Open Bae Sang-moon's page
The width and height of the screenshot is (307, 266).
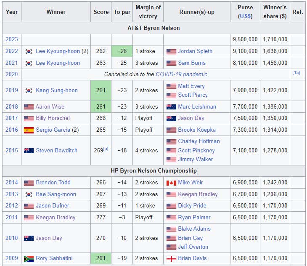(x=56, y=194)
